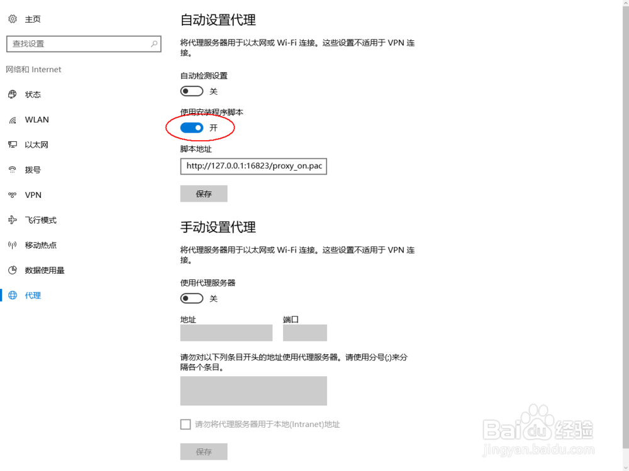Click the 拨号 dial-up phone icon
Image resolution: width=629 pixels, height=471 pixels.
pos(13,170)
